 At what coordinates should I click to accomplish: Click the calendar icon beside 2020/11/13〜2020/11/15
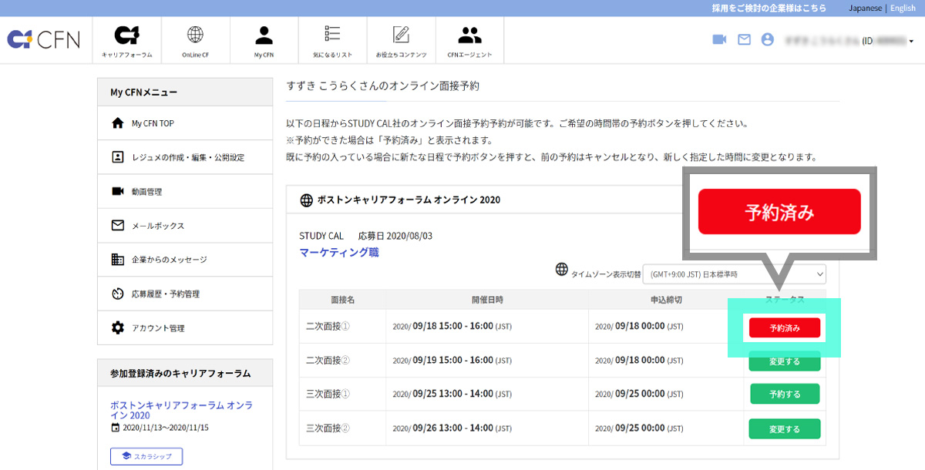click(x=116, y=428)
